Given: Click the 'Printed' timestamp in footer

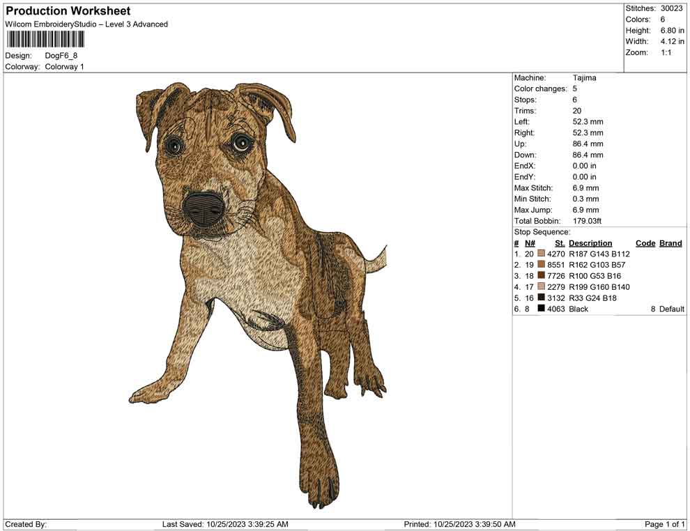Looking at the screenshot, I should coord(459,524).
